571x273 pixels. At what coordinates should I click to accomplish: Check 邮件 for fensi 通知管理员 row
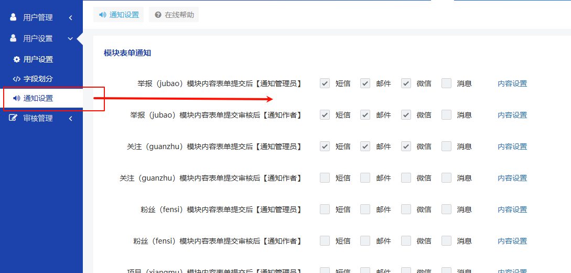point(365,209)
